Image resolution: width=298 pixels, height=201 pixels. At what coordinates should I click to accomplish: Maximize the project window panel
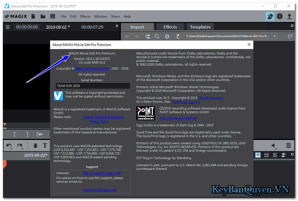click(292, 155)
